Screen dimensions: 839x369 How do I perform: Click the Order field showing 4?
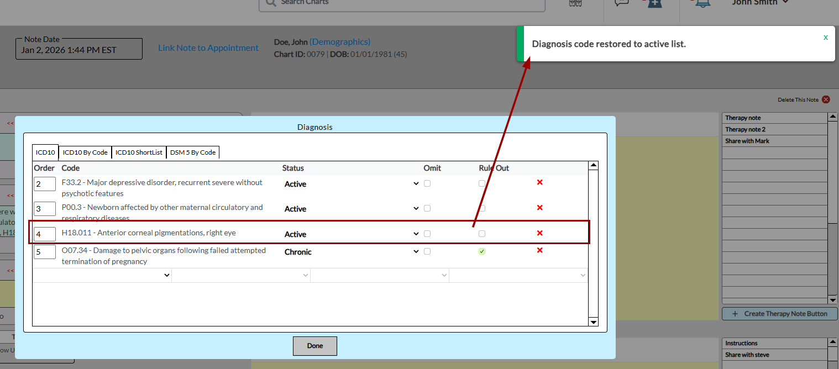(44, 234)
